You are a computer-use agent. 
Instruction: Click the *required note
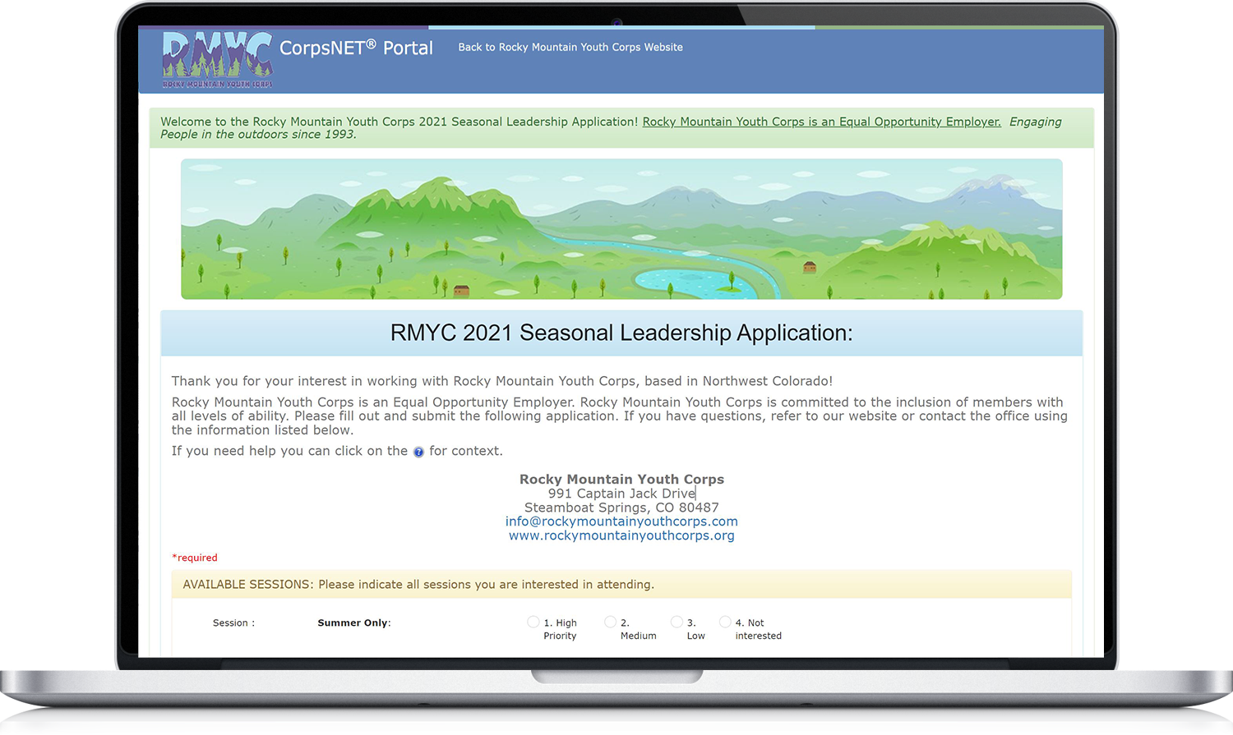[x=195, y=558]
